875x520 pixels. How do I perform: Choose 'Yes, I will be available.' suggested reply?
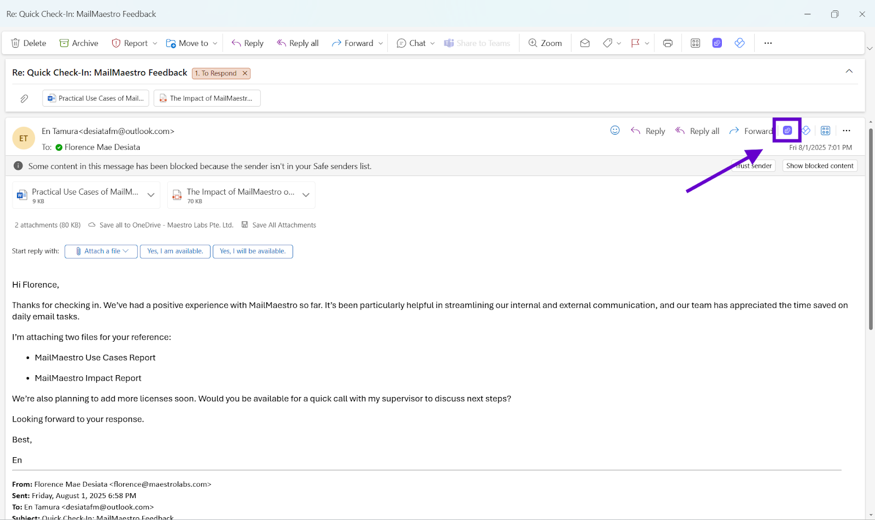click(253, 252)
